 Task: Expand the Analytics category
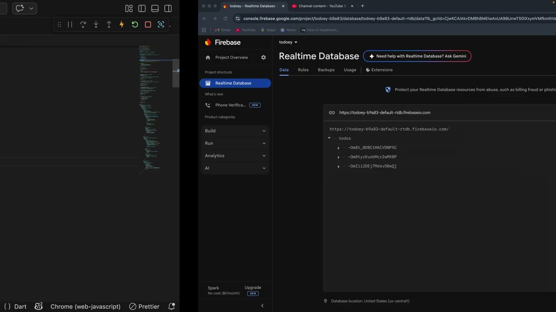click(235, 156)
